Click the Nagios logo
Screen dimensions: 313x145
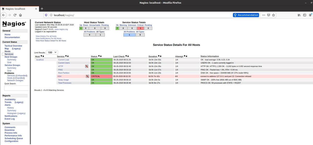[14, 24]
